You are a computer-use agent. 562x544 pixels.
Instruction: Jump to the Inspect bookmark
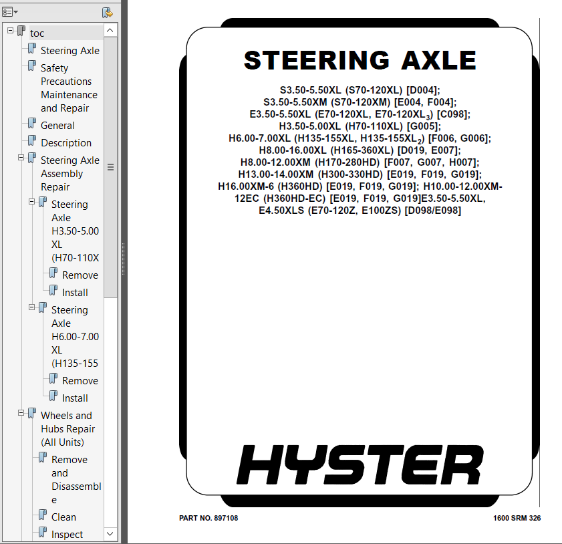[67, 535]
